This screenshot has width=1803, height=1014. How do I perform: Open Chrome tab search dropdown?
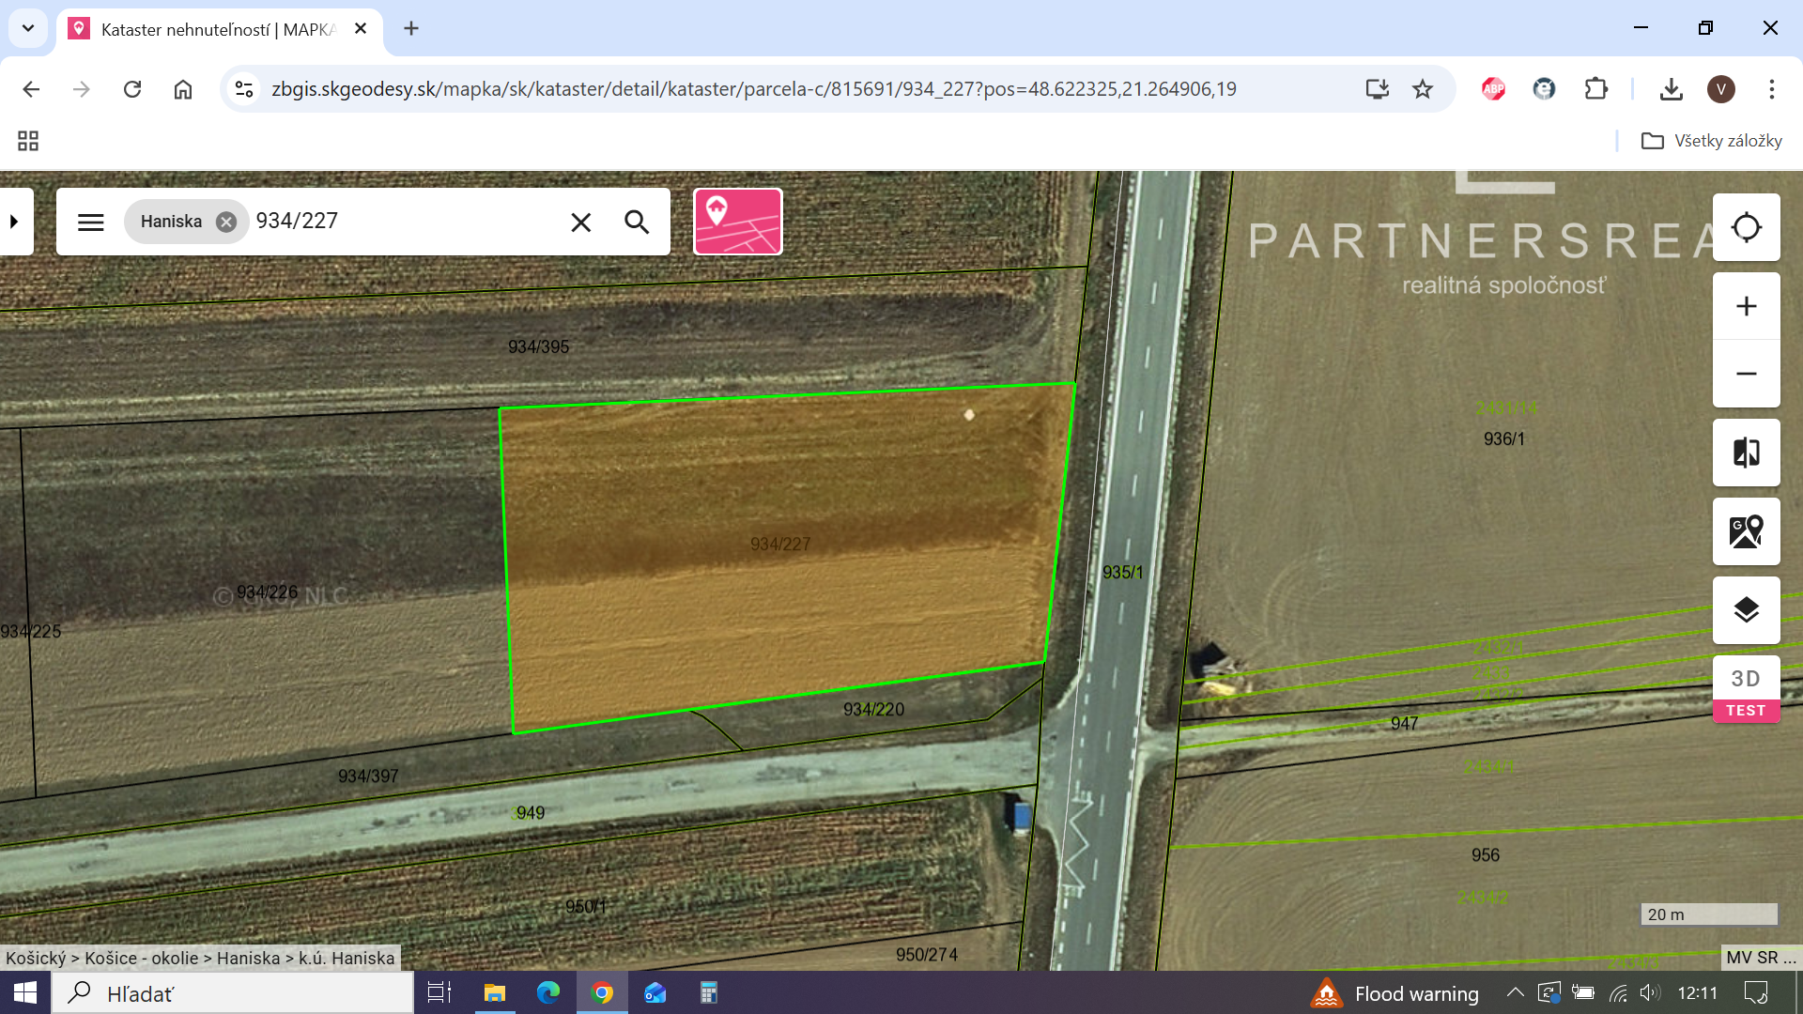coord(28,28)
